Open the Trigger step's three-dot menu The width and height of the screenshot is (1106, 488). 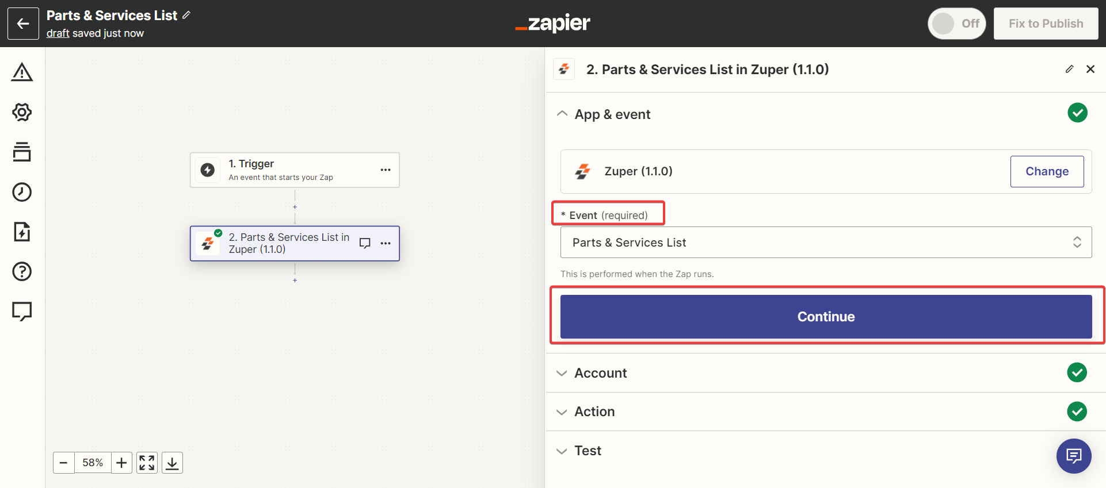[386, 170]
